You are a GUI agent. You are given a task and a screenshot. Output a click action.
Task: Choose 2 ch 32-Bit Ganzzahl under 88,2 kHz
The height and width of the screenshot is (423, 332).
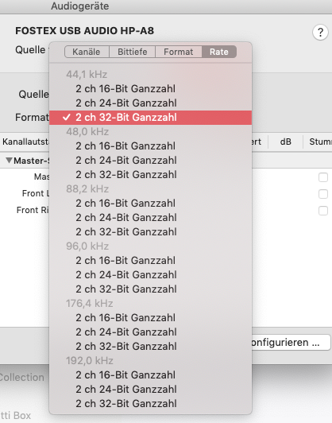click(x=150, y=231)
